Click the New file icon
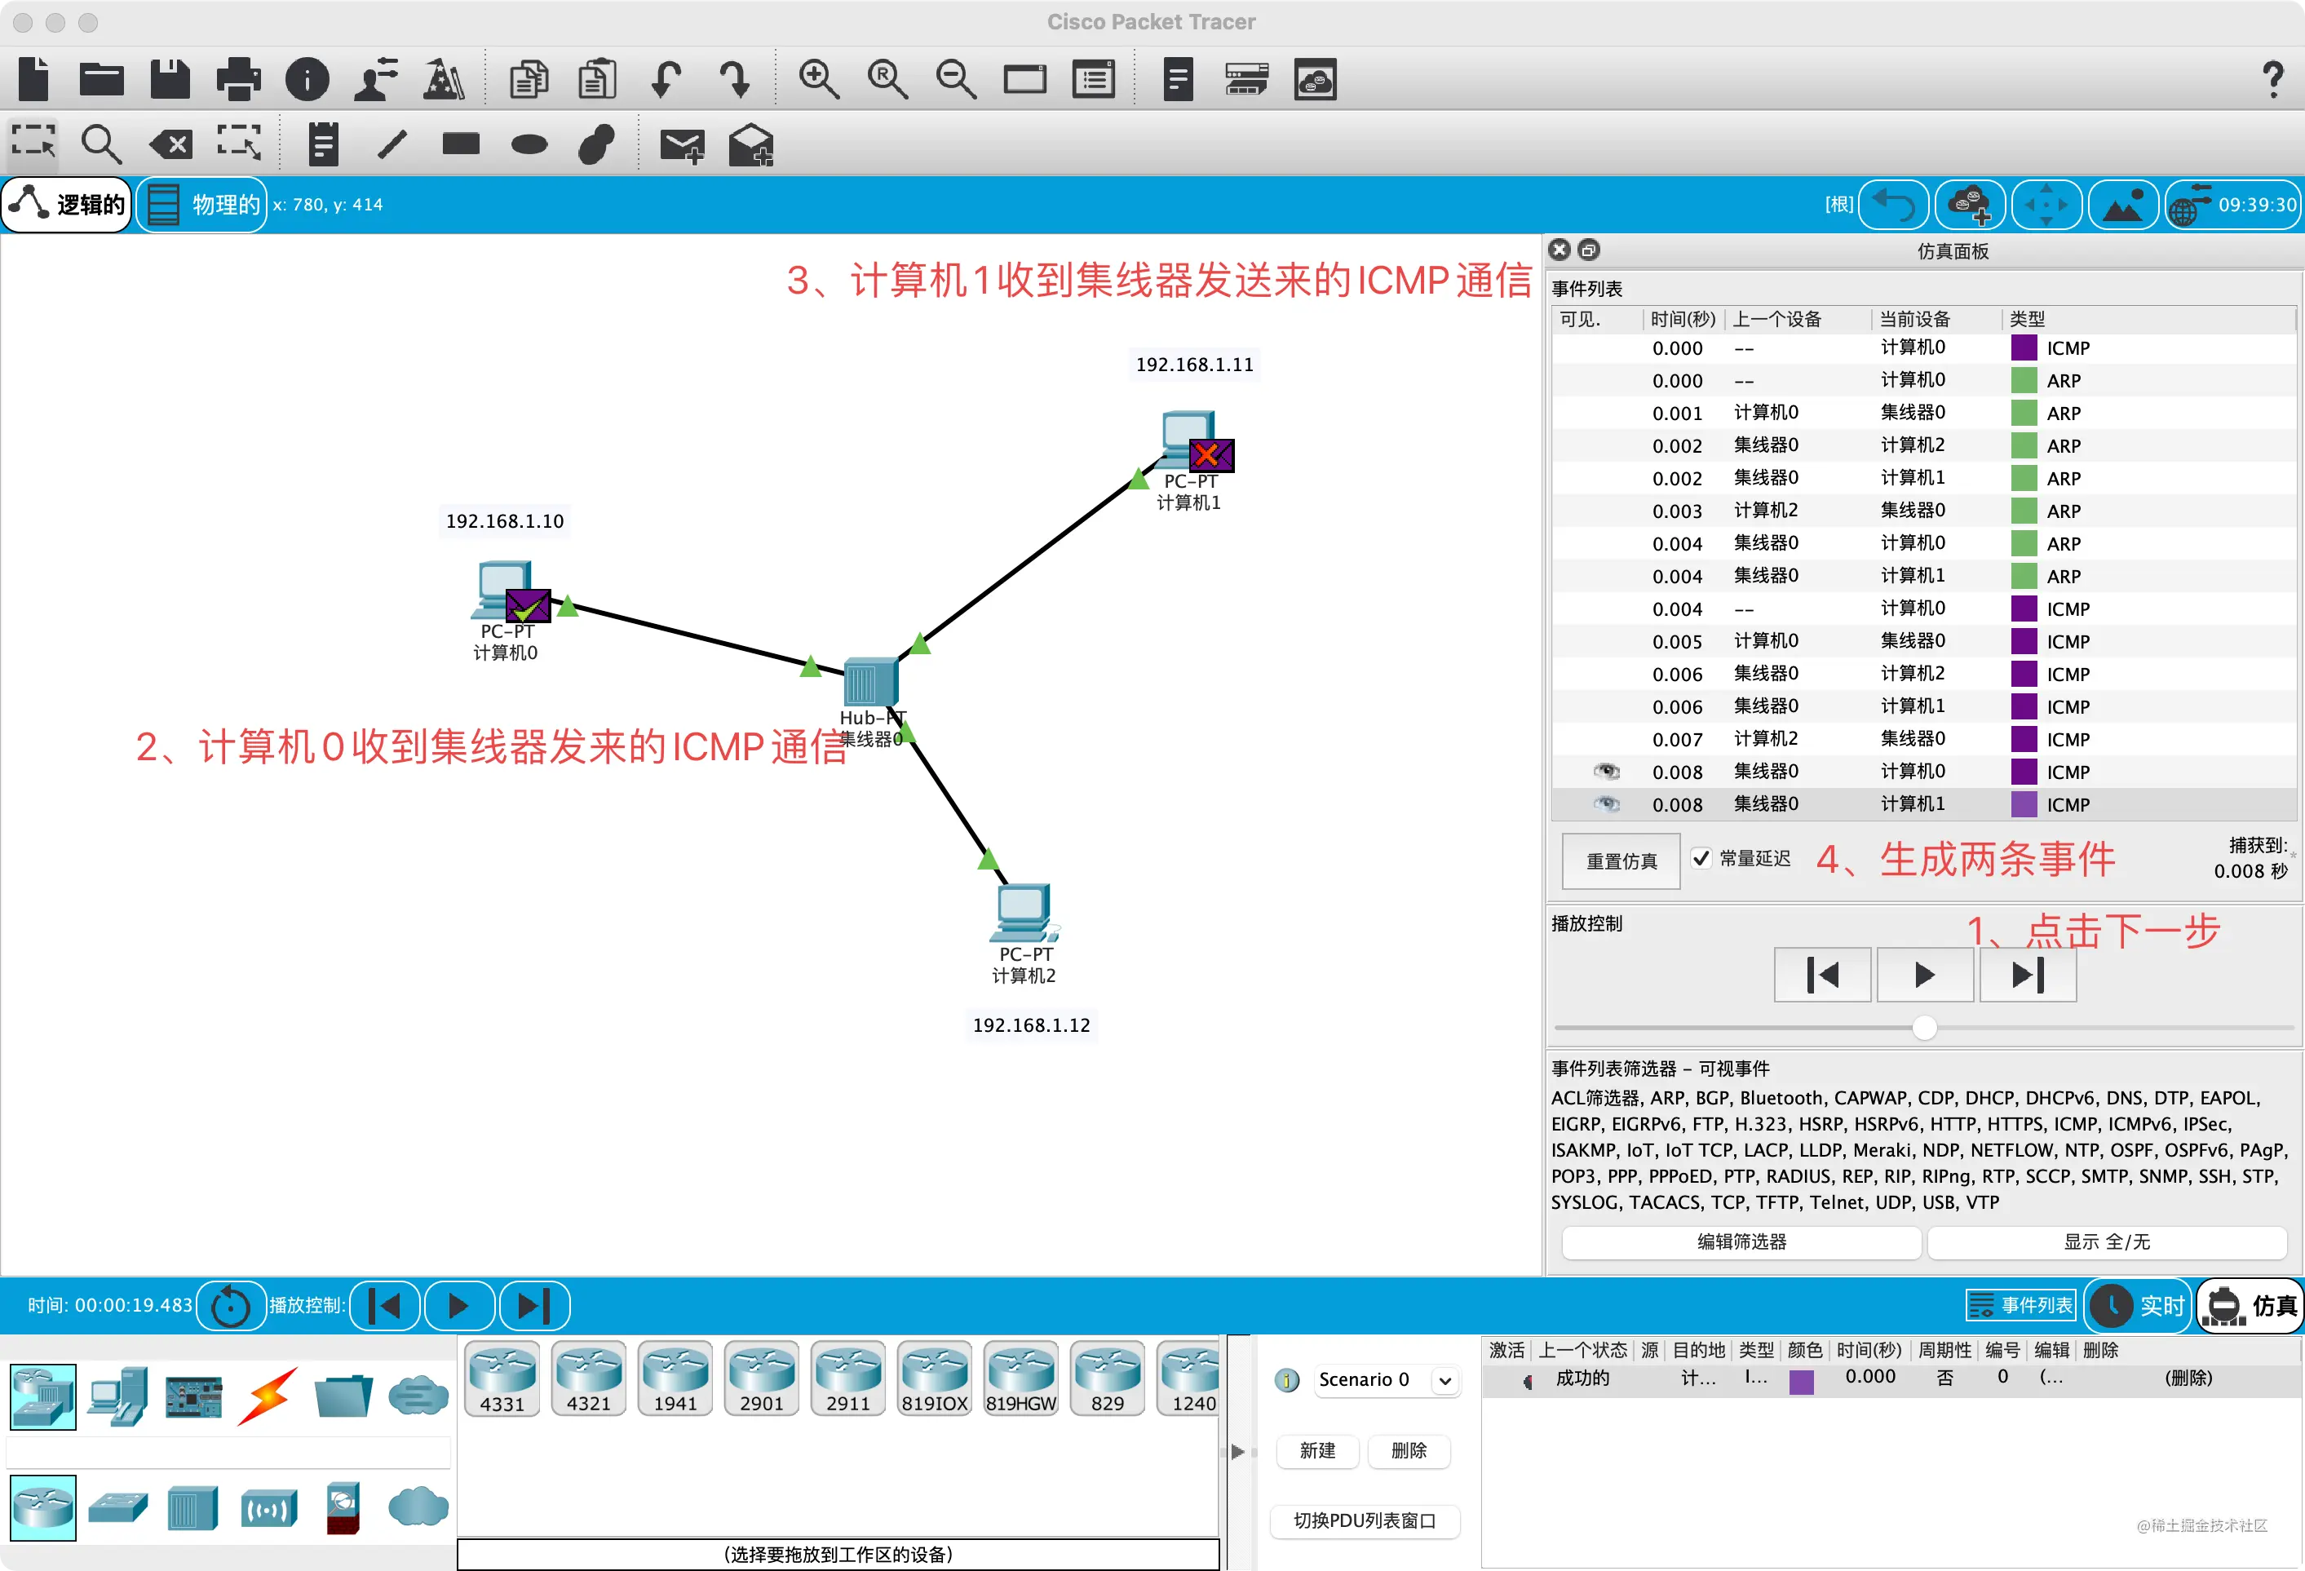 tap(33, 78)
